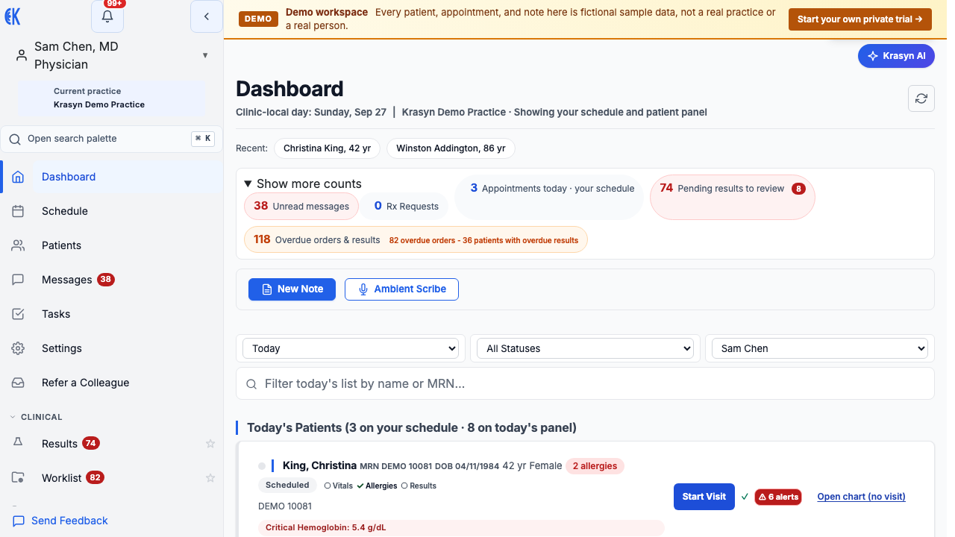Open Messages from the sidebar
This screenshot has height=537, width=955.
pyautogui.click(x=112, y=280)
